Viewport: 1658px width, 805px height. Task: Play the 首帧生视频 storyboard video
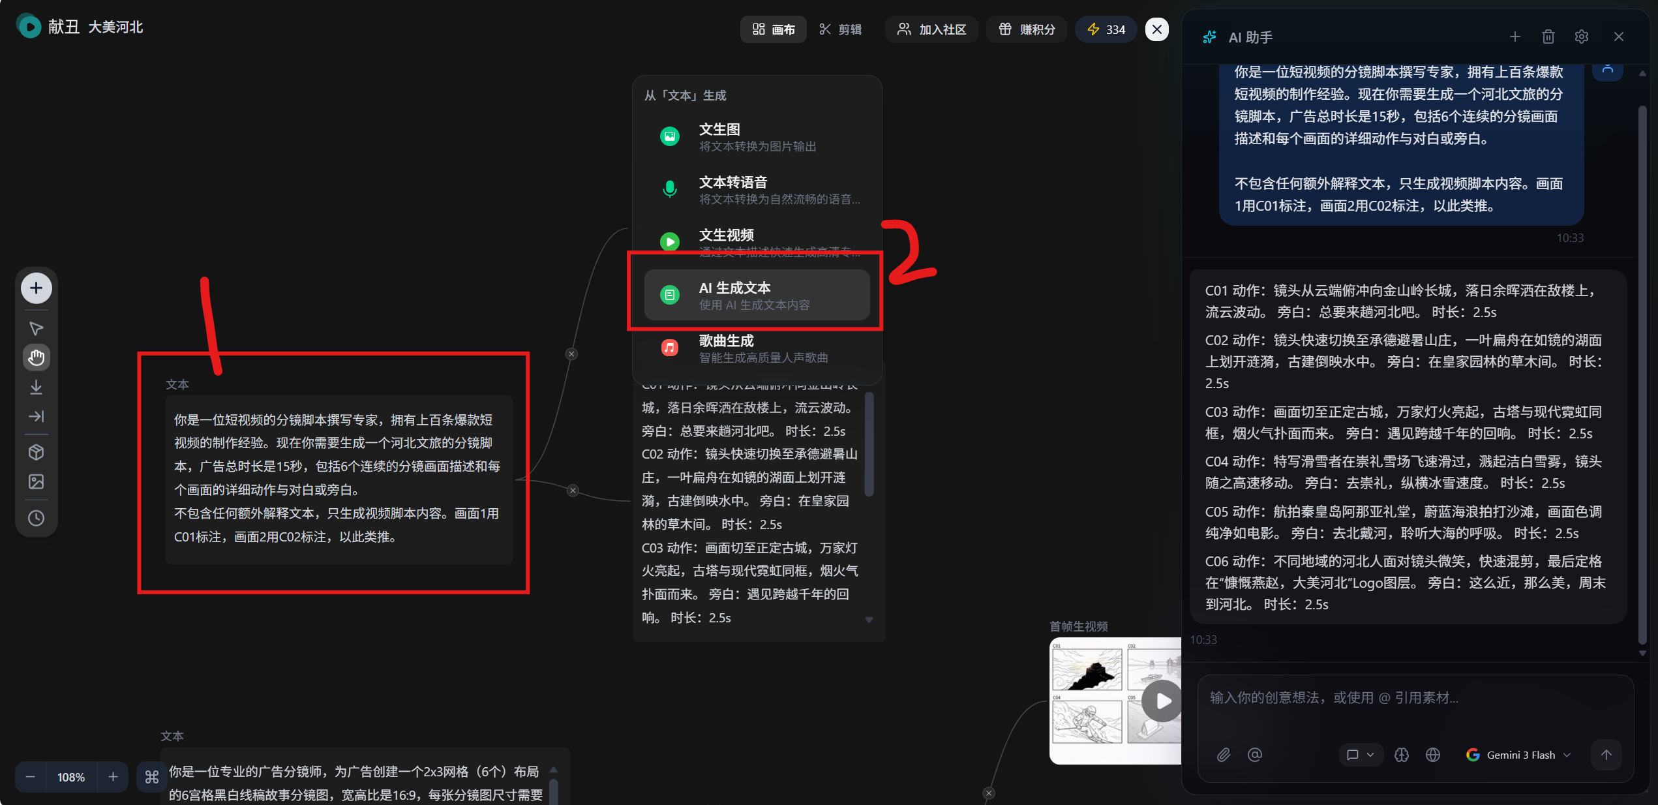(x=1162, y=701)
